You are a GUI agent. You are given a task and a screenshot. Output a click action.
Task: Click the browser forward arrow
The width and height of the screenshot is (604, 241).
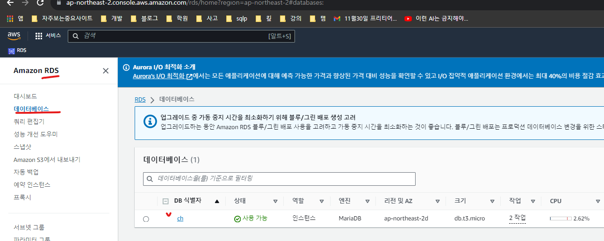tap(25, 3)
